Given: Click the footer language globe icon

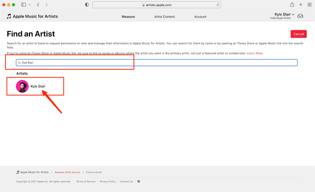Looking at the screenshot, I should (x=138, y=182).
